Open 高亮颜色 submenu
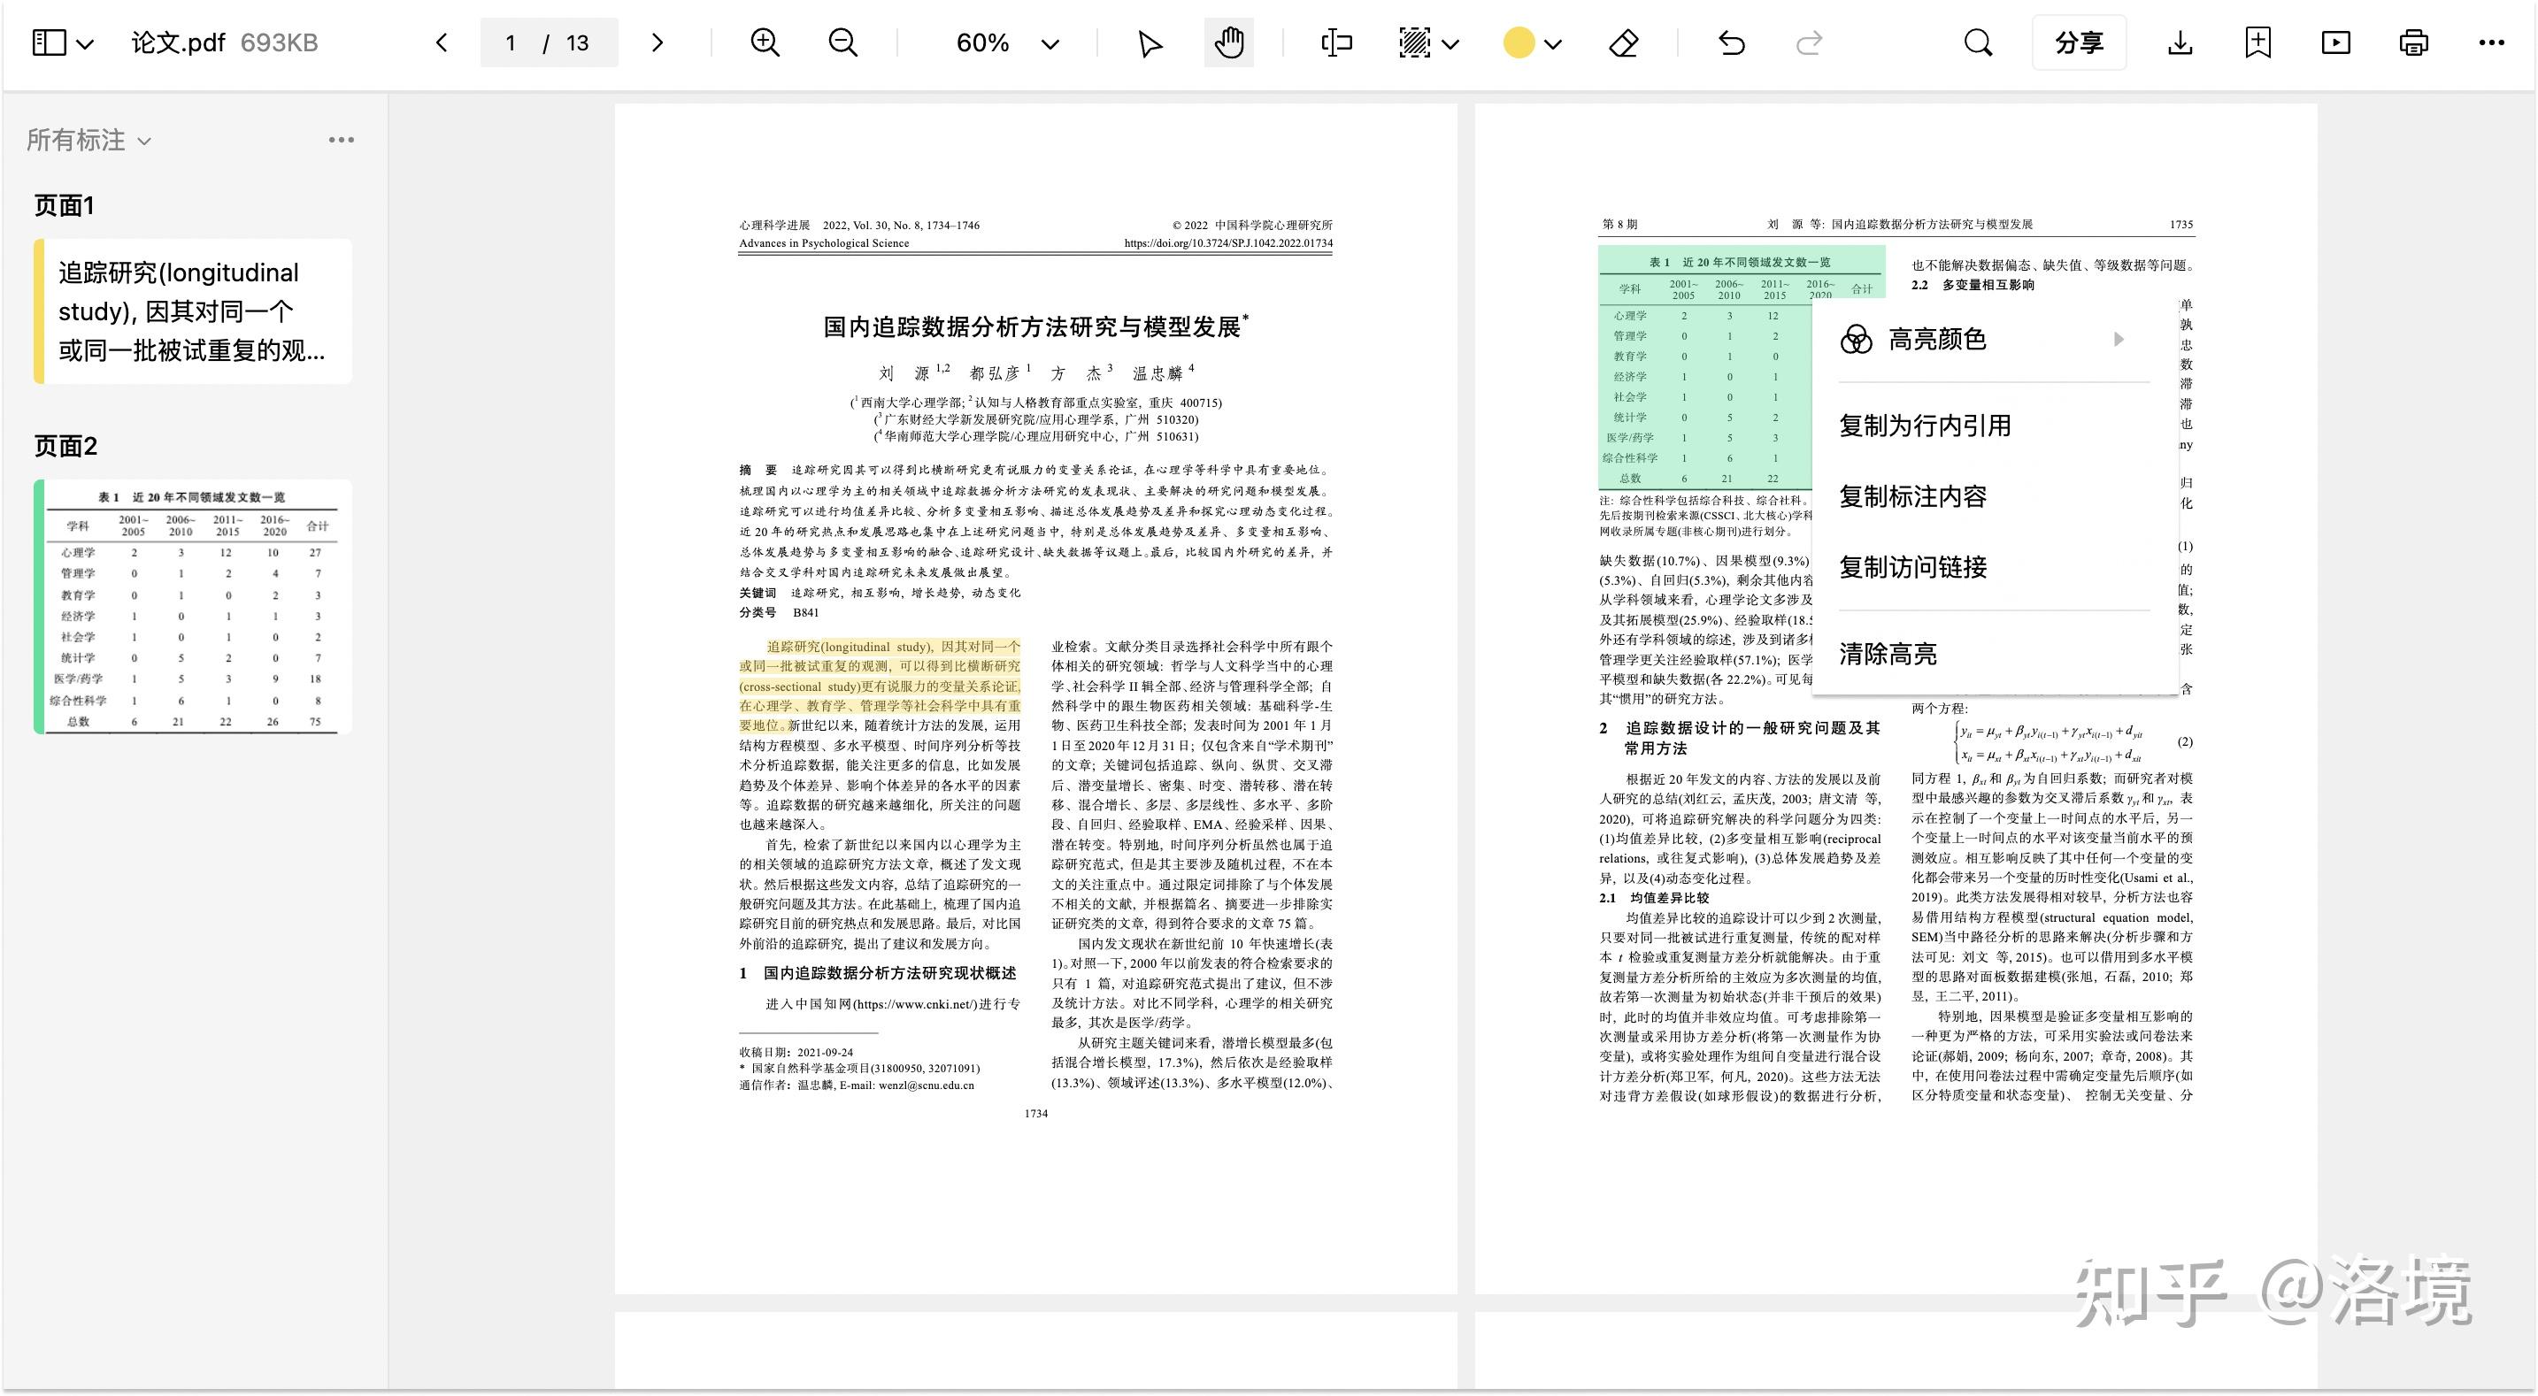 (x=1994, y=339)
